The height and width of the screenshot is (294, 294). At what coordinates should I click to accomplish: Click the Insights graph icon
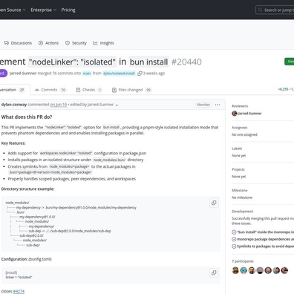tap(95, 43)
